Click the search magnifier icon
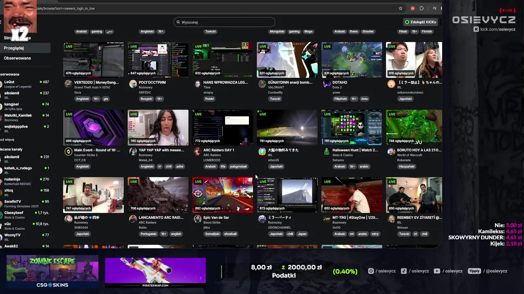This screenshot has height=294, width=524. point(178,22)
